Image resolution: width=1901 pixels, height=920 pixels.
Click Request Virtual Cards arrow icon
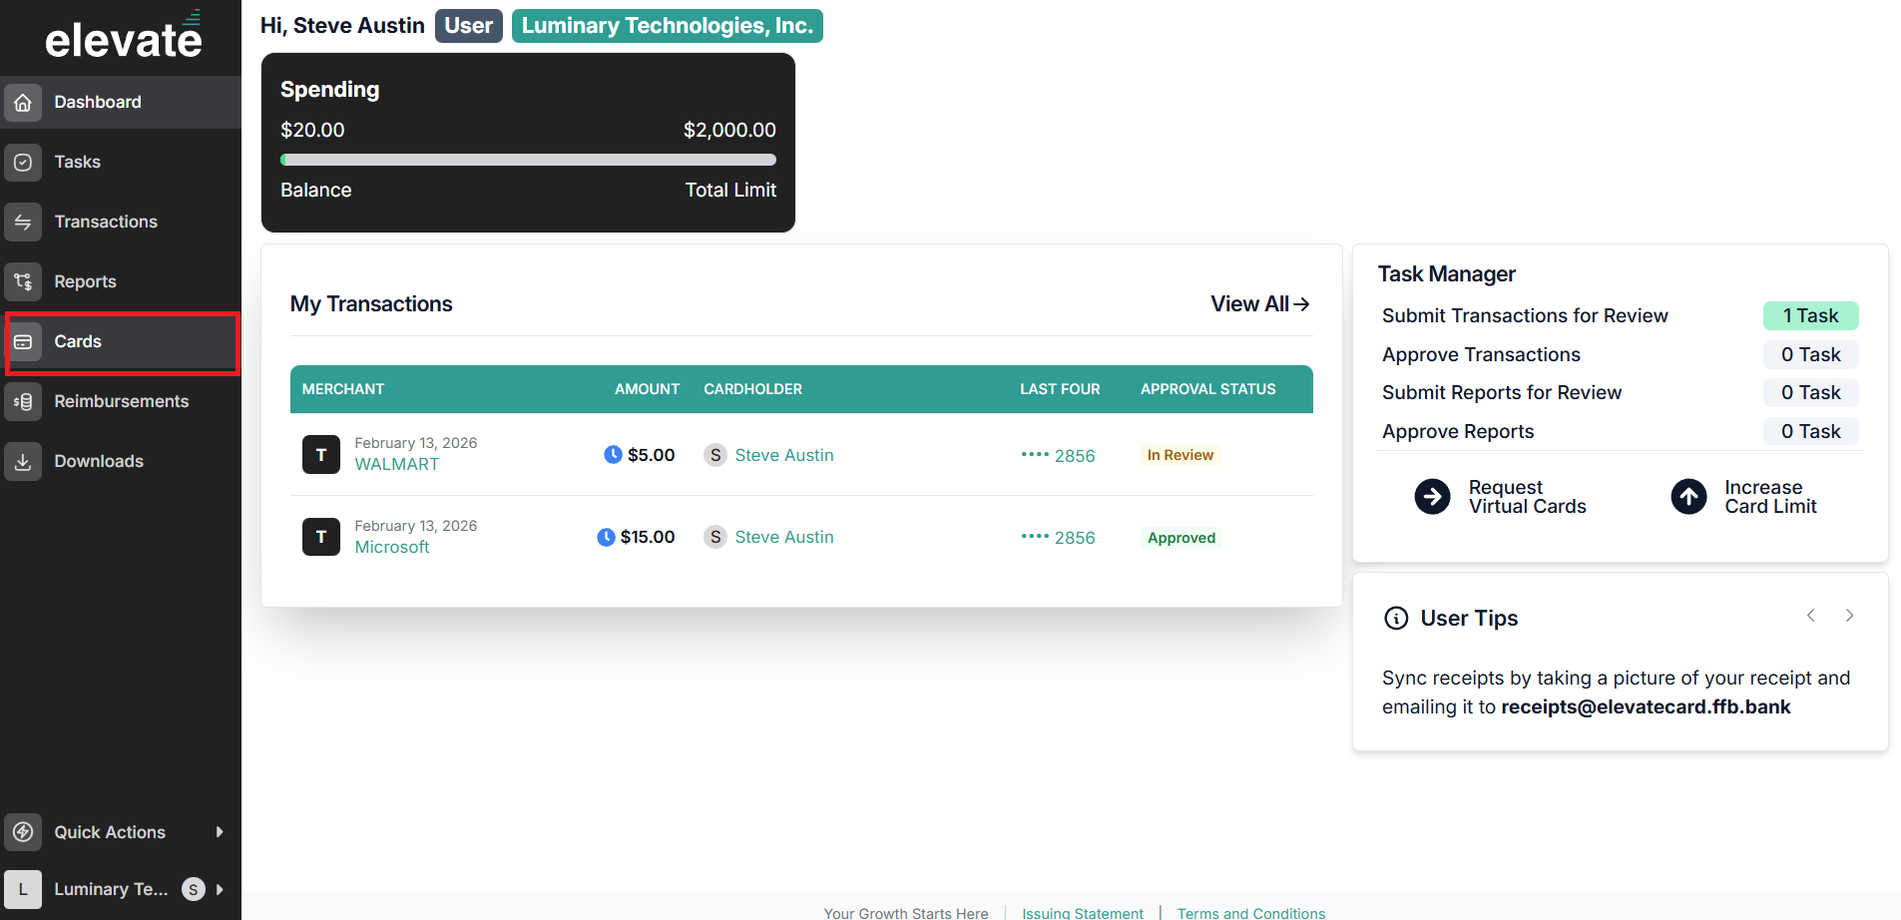pyautogui.click(x=1432, y=496)
